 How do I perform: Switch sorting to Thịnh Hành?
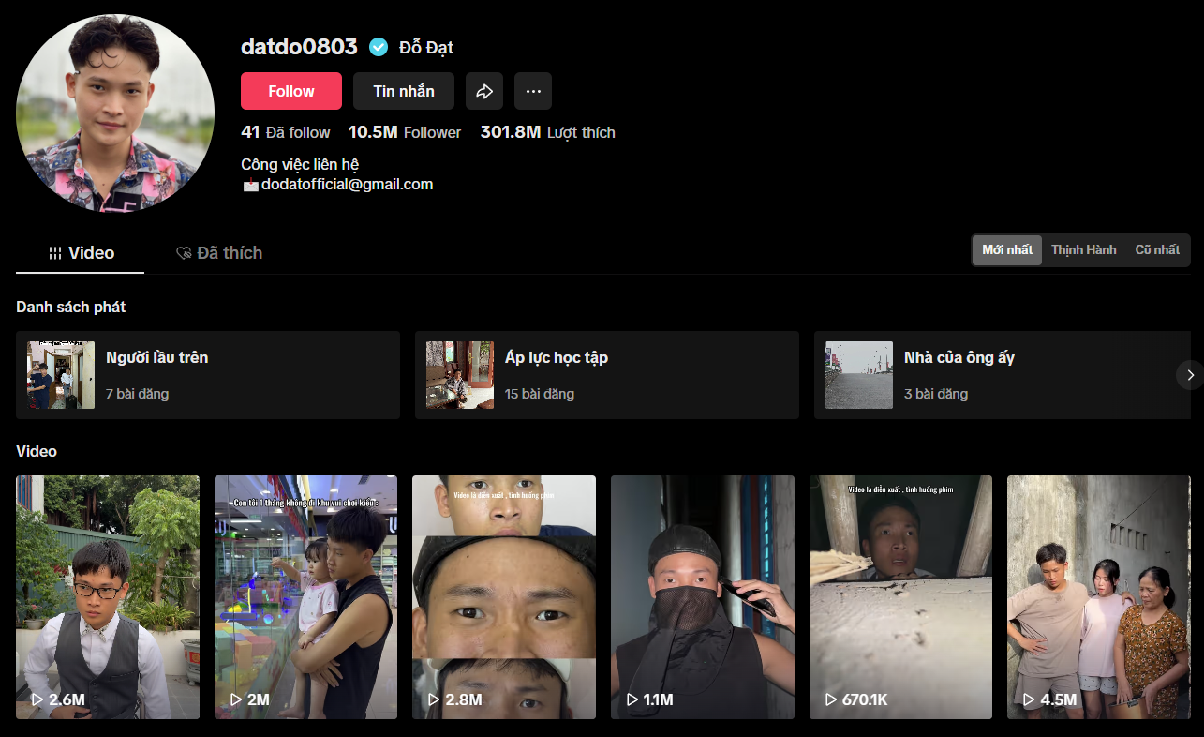[1083, 250]
